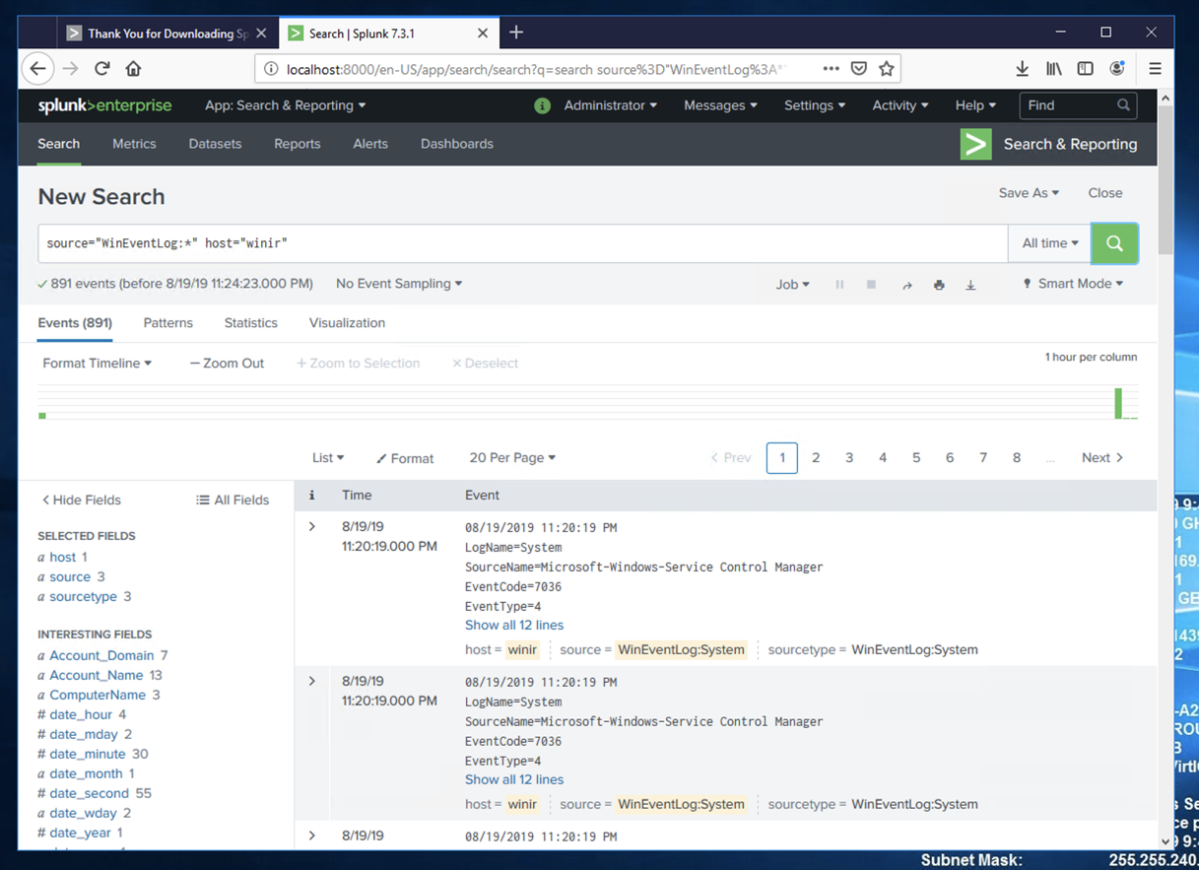Reload the Firefox page

tap(101, 69)
